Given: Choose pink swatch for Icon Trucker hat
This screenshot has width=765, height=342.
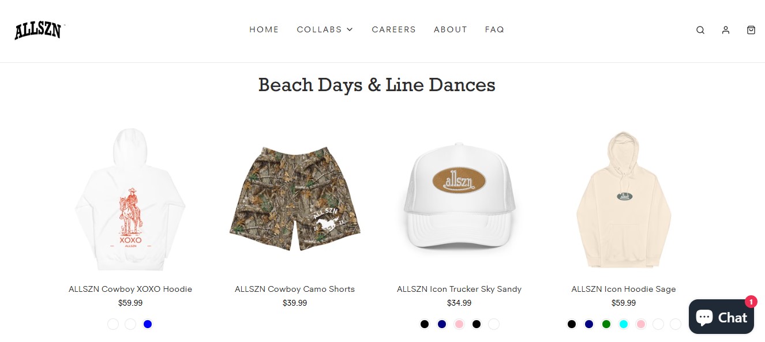Looking at the screenshot, I should coord(459,324).
